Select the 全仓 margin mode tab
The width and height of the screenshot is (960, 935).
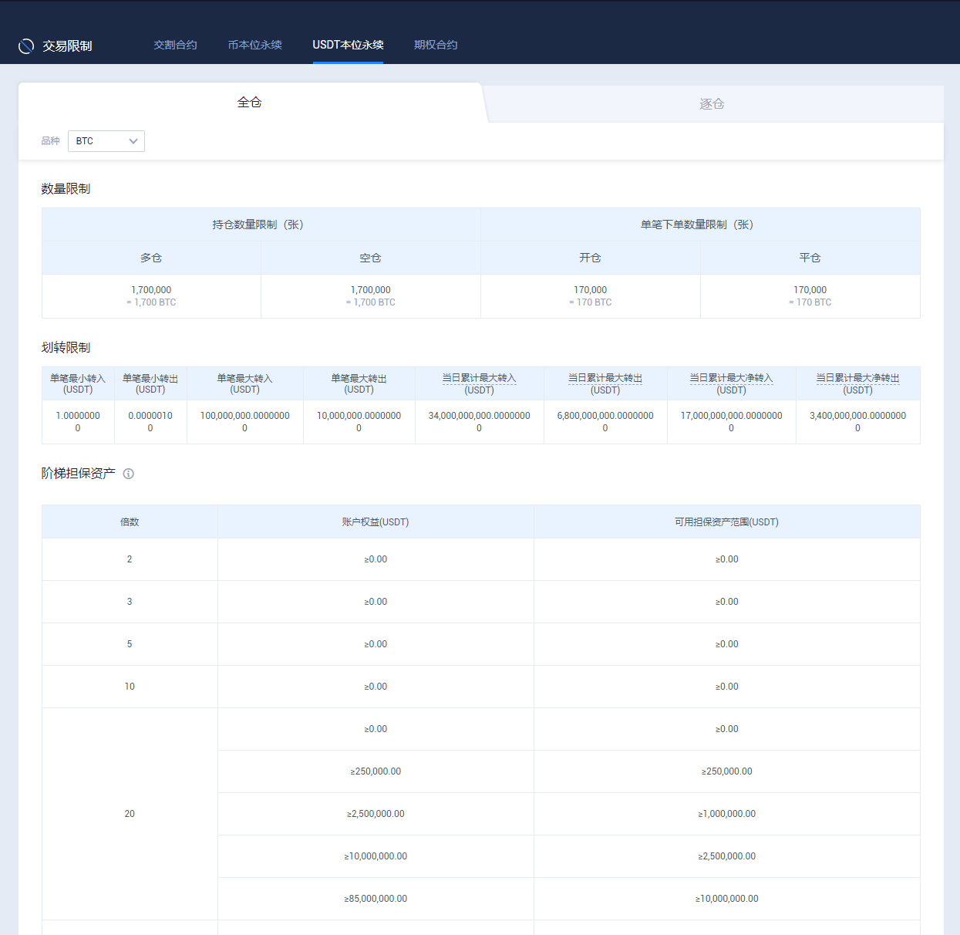coord(250,103)
